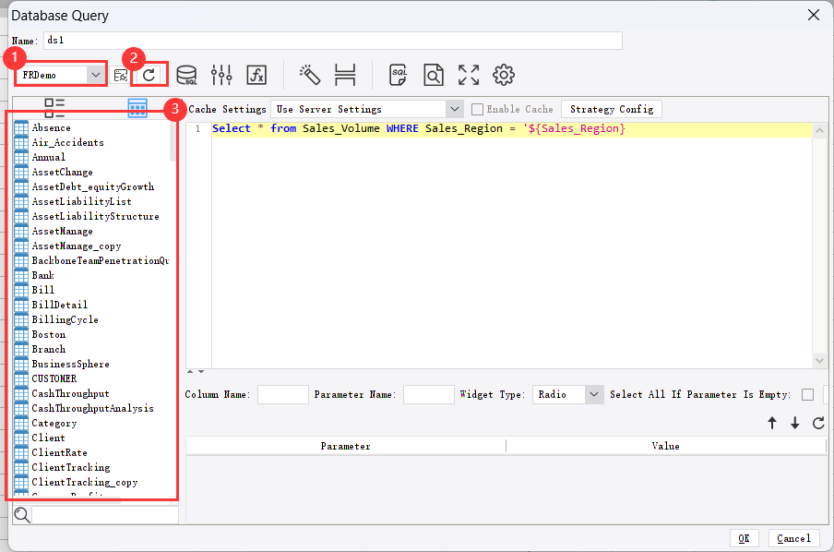Viewport: 834px width, 552px height.
Task: Click the move parameter down arrow
Action: [x=795, y=423]
